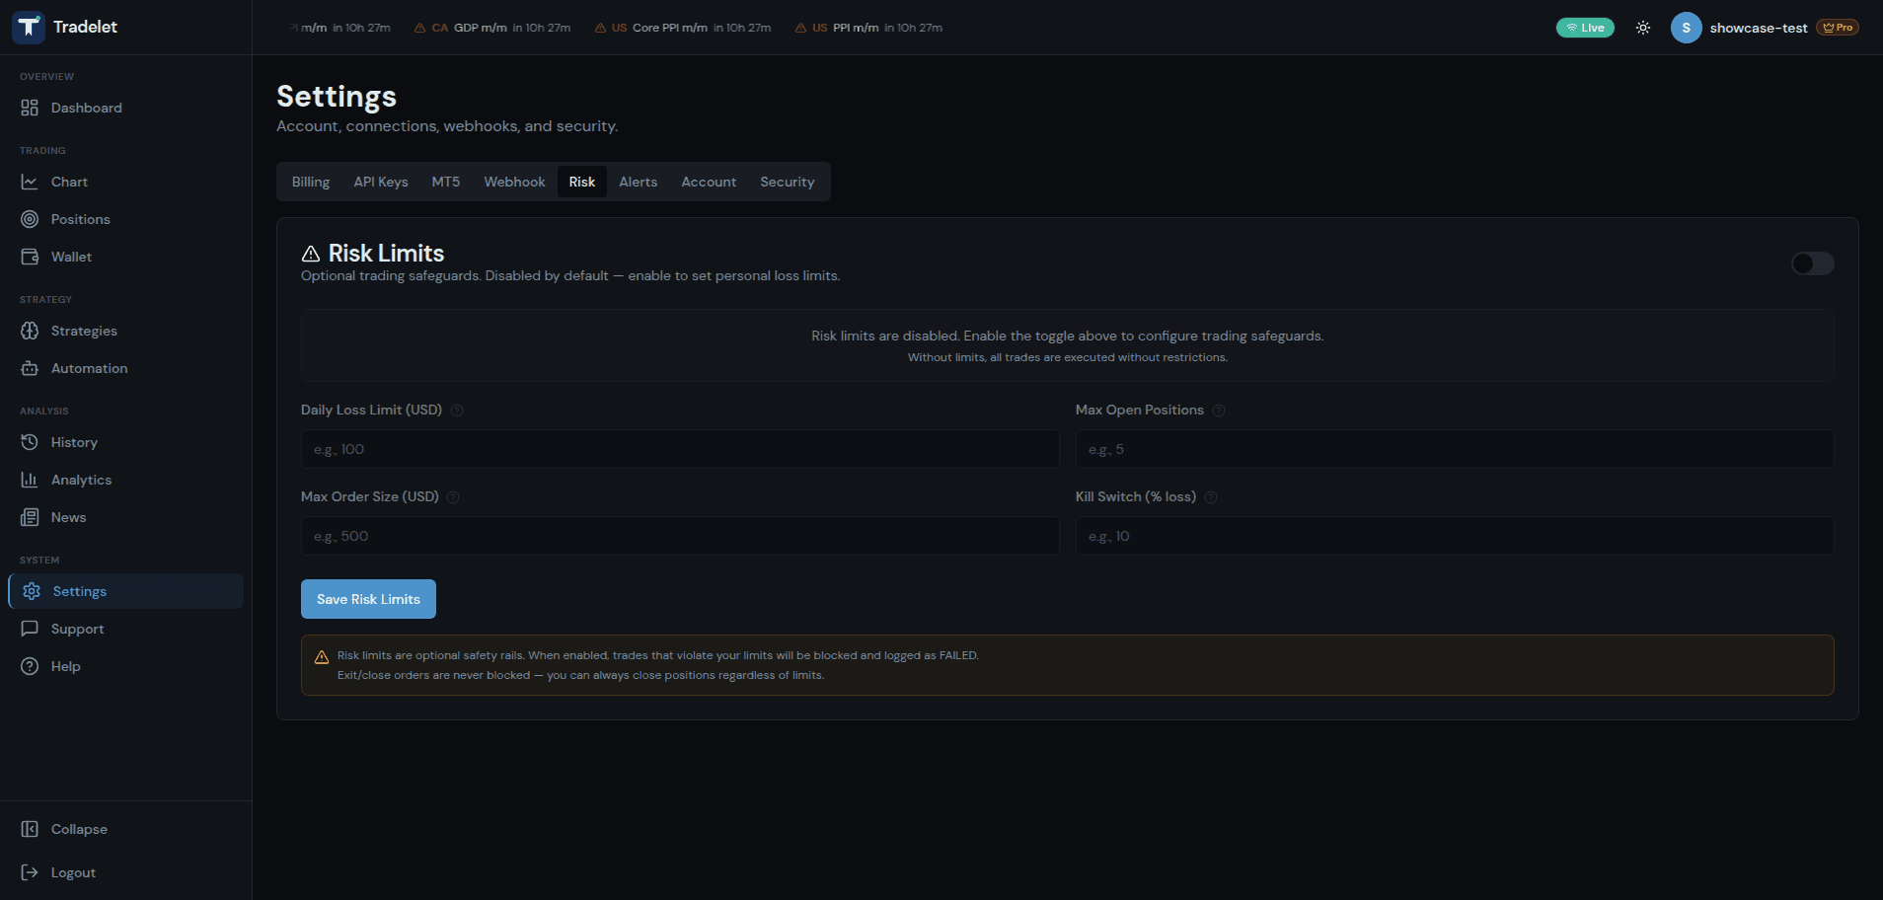Viewport: 1883px width, 900px height.
Task: Click the Strategies brain icon
Action: pyautogui.click(x=30, y=331)
